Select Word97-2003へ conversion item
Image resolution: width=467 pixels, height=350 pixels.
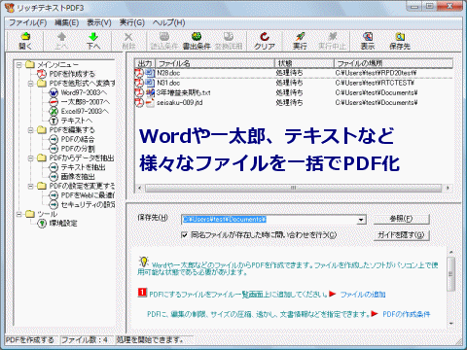click(x=84, y=92)
